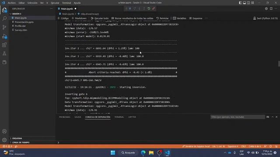Toggle primary side bar layout icon
This screenshot has width=280, height=157.
[240, 3]
